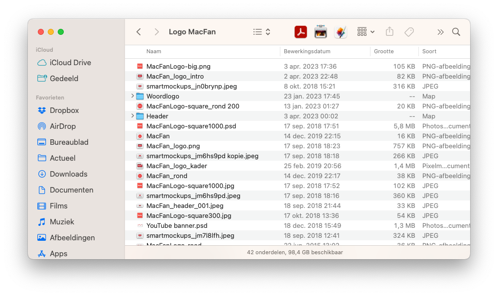
Task: Click the Tags toolbar icon
Action: coord(409,32)
